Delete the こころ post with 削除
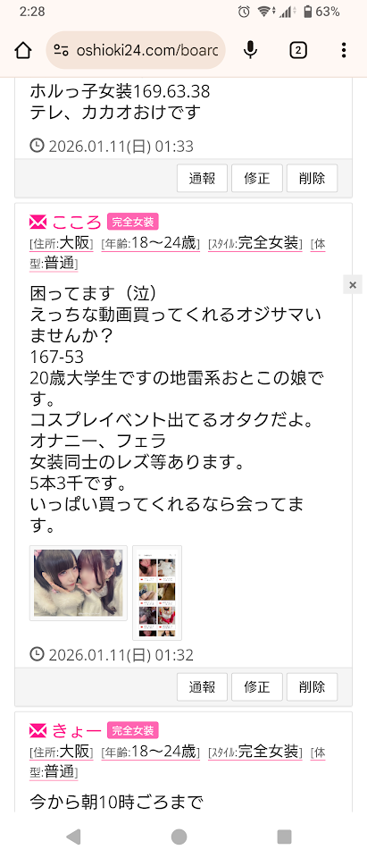Viewport: 367px width, 858px height. pos(312,686)
